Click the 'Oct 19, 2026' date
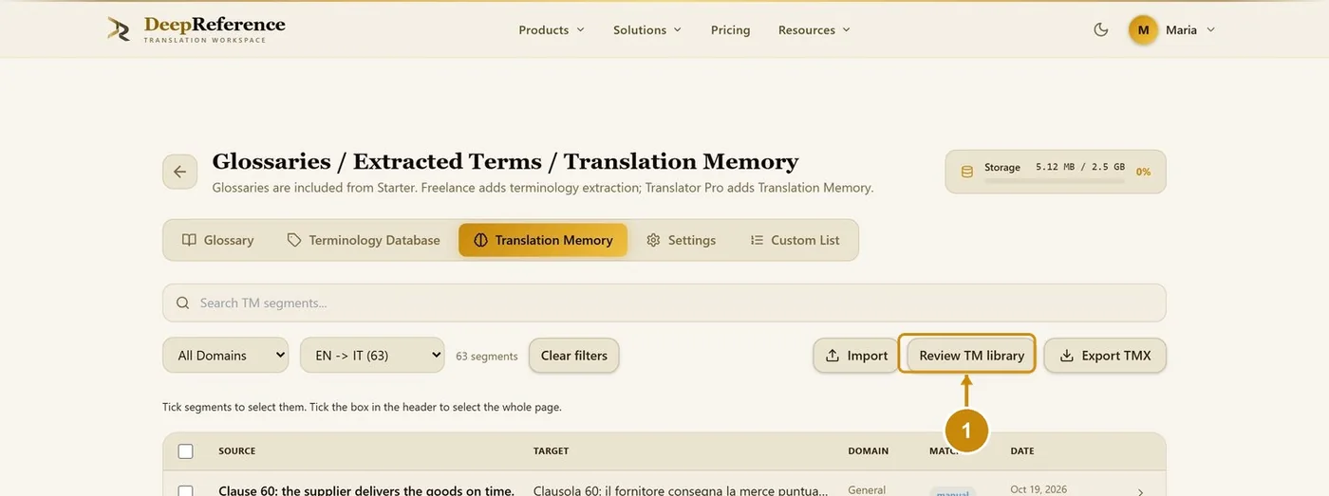The width and height of the screenshot is (1329, 496). [1039, 489]
